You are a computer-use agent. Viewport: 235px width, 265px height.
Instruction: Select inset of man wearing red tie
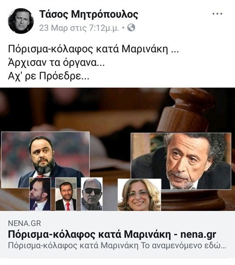click(x=66, y=194)
